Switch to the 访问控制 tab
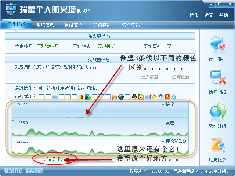 (102, 25)
